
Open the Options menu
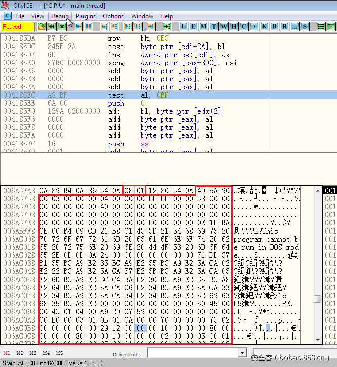[x=113, y=16]
